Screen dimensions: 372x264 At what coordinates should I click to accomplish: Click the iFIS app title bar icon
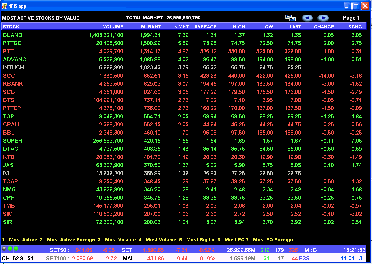pyautogui.click(x=5, y=6)
